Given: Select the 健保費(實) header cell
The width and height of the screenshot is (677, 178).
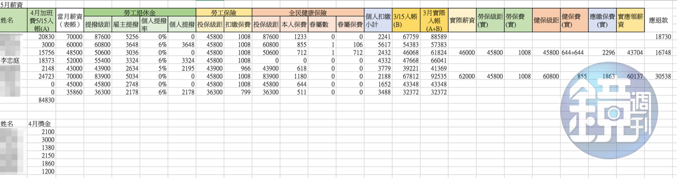Looking at the screenshot, I should click(574, 20).
